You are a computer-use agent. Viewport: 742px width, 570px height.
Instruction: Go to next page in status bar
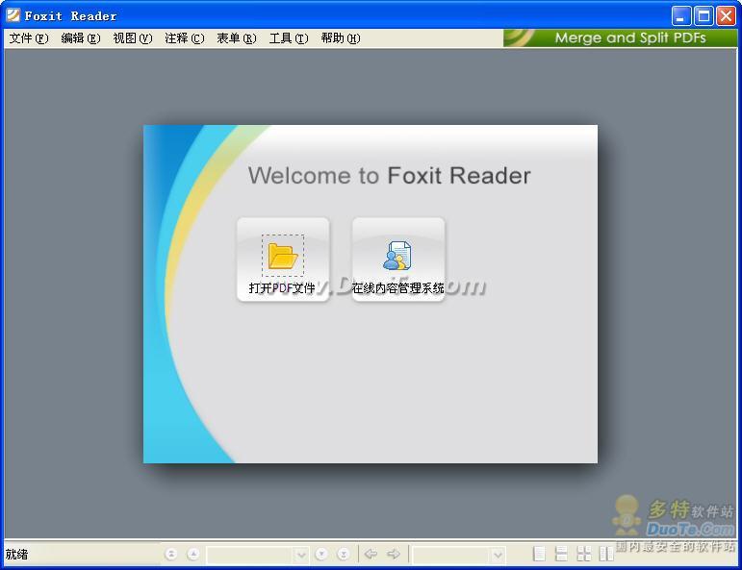(321, 554)
